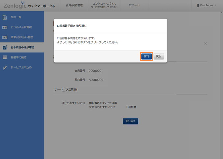Click the サービス詳細 heading
Viewport: 223px width, 159px height.
tap(65, 90)
